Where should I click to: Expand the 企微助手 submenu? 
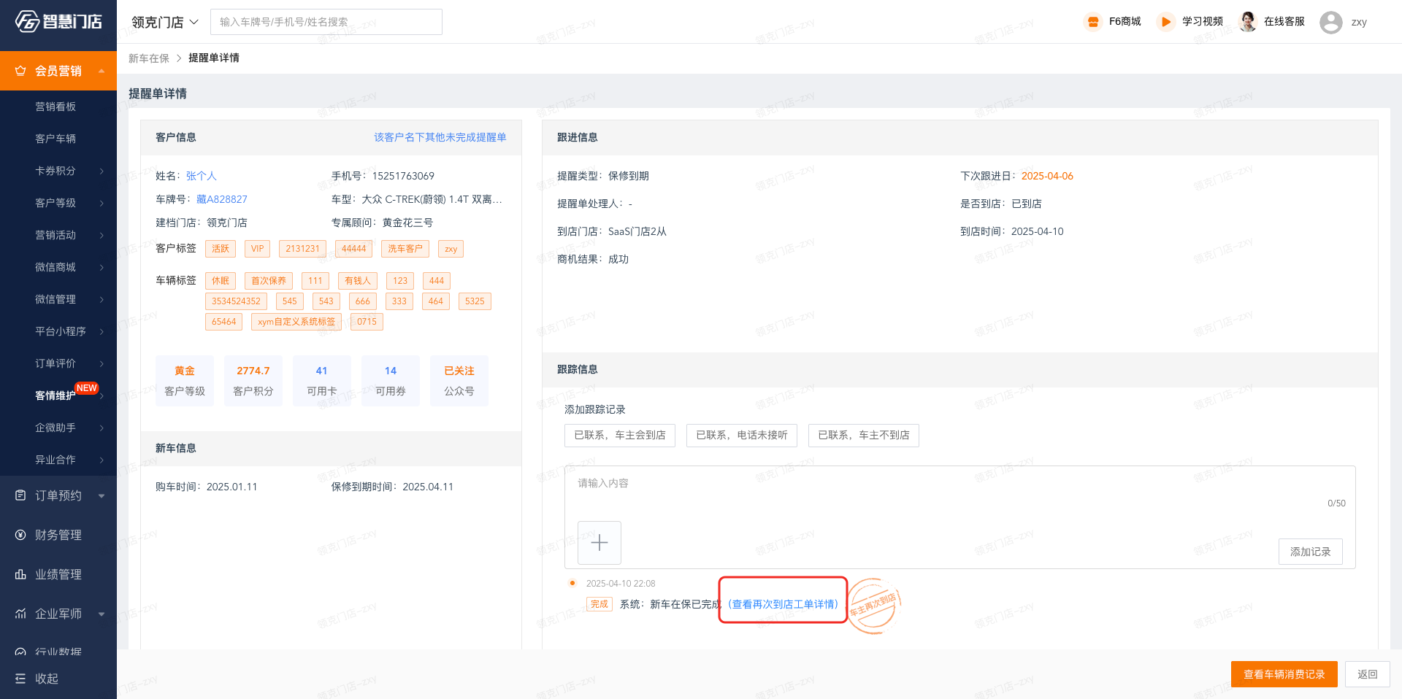[101, 428]
